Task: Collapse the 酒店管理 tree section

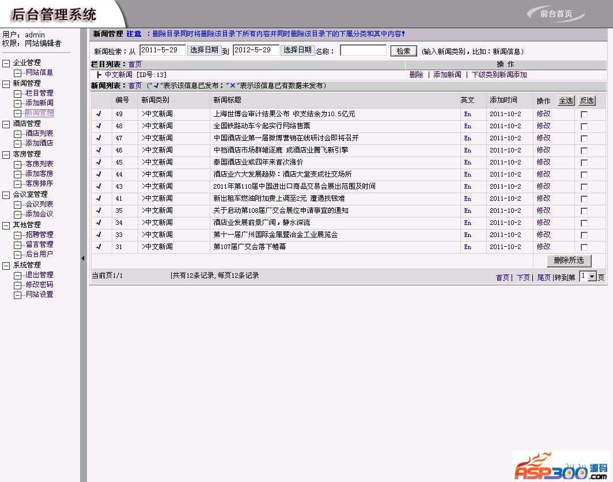Action: pyautogui.click(x=6, y=124)
